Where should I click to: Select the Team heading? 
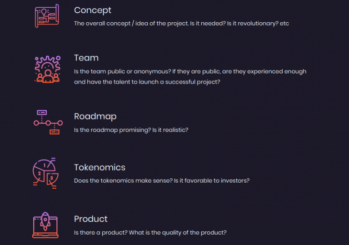click(86, 58)
